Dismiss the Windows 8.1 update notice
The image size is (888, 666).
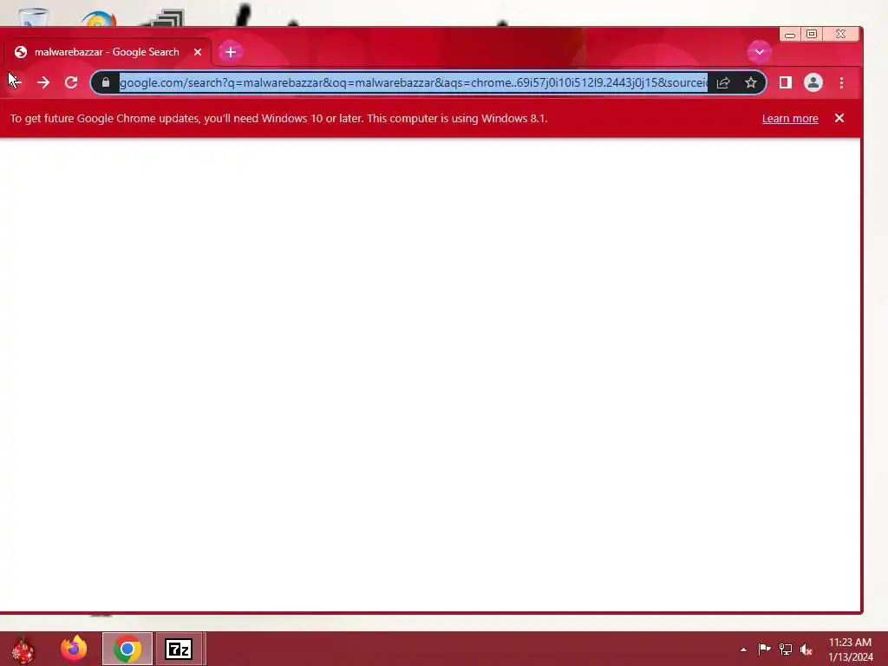839,118
